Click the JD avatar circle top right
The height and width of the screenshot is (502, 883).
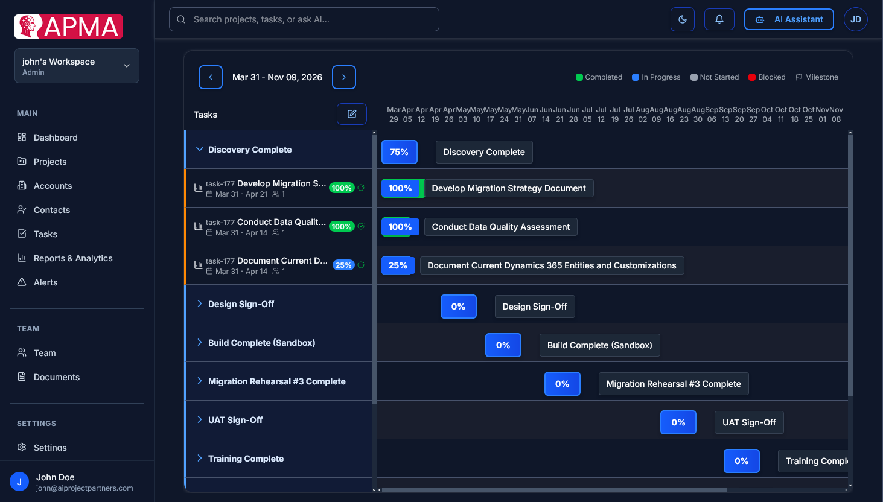pos(855,19)
